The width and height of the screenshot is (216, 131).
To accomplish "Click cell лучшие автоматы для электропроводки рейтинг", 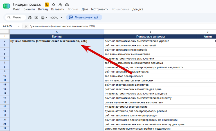I will click(150, 111).
